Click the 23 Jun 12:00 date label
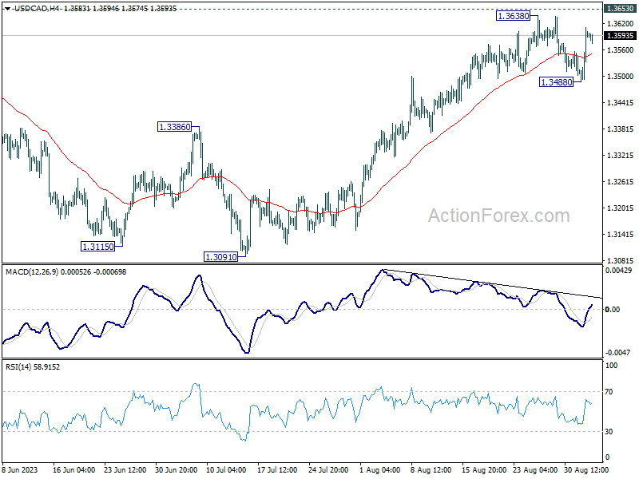 pyautogui.click(x=125, y=470)
